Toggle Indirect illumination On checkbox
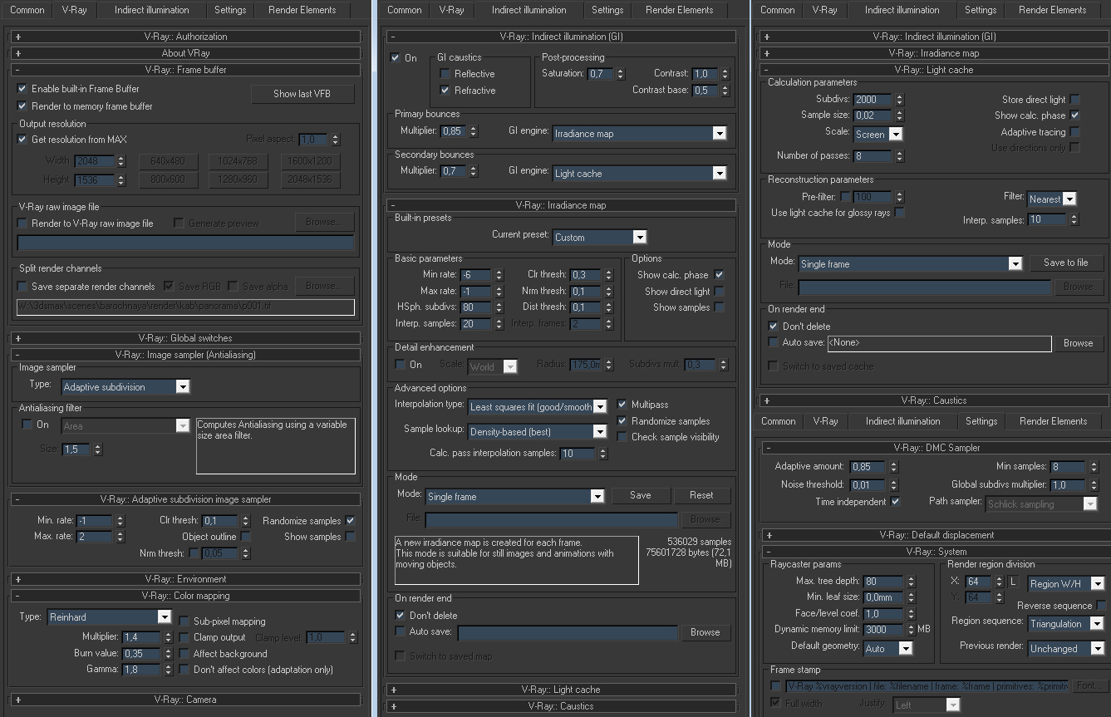The height and width of the screenshot is (717, 1111). pyautogui.click(x=396, y=58)
